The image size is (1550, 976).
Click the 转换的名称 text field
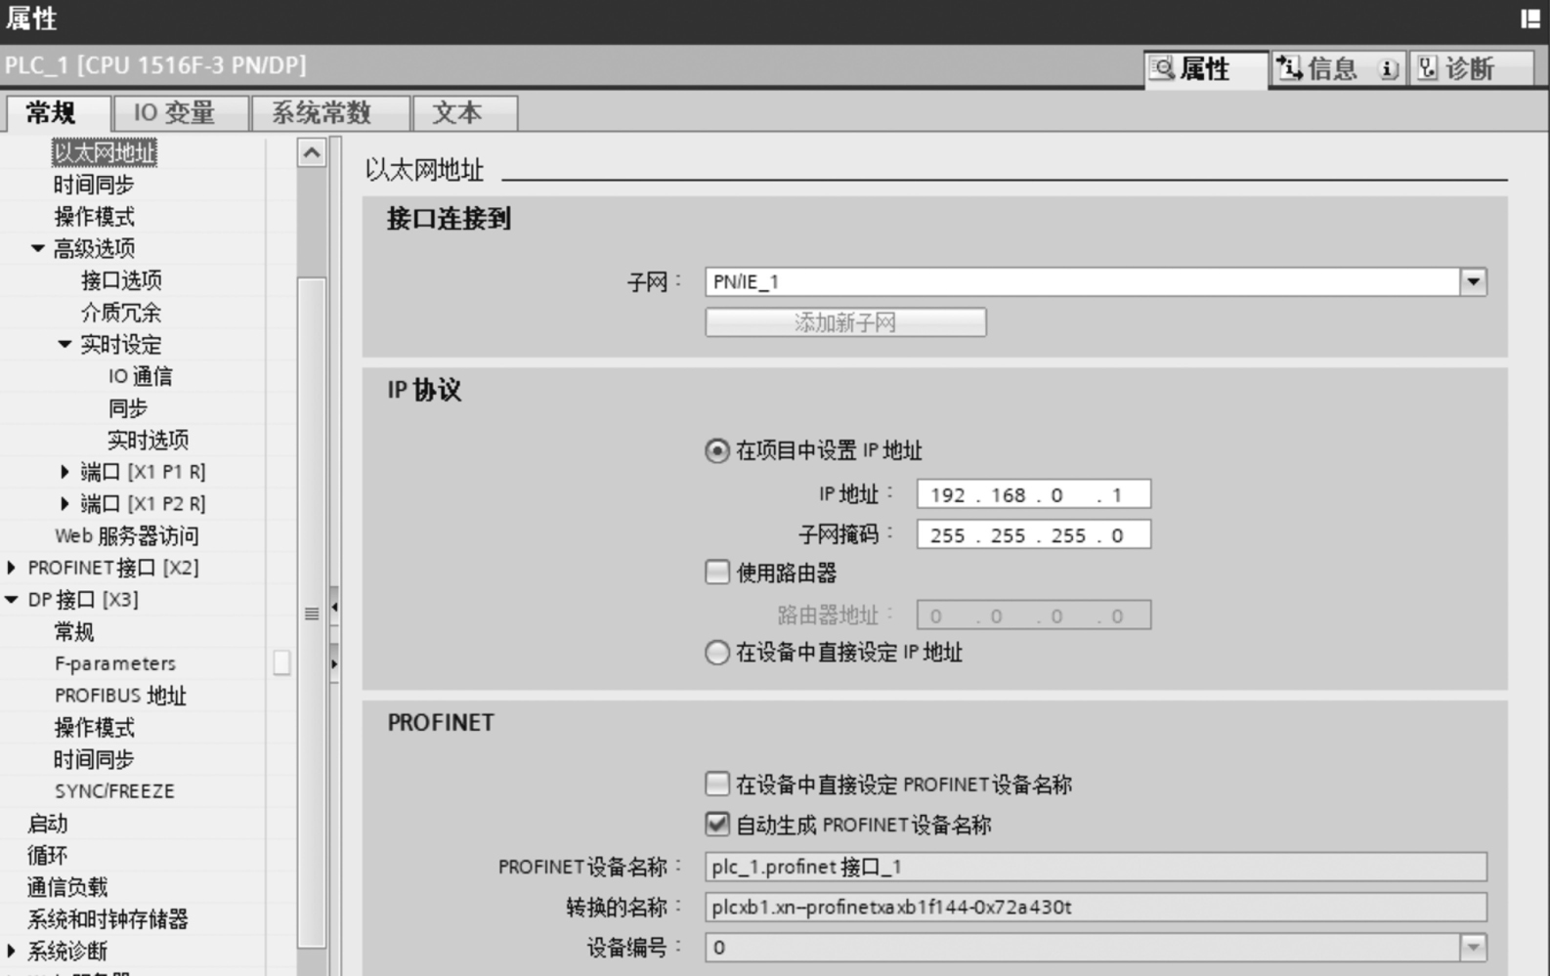point(1096,907)
